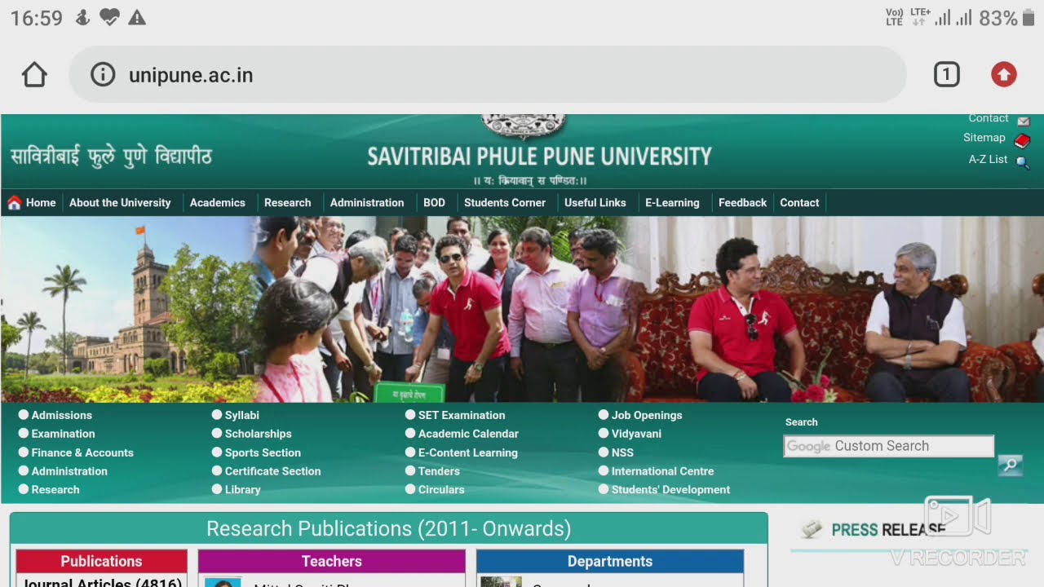The width and height of the screenshot is (1044, 587).
Task: Click the A-Z List magnifier icon
Action: (1022, 161)
